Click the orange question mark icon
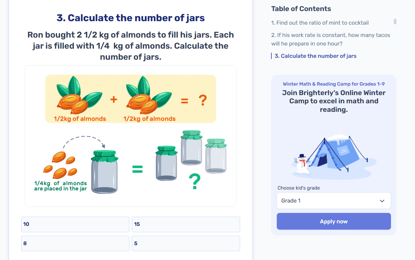Viewport: 415px width, 260px height. click(x=202, y=101)
